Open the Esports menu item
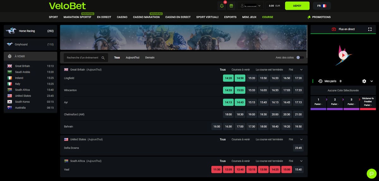This screenshot has height=181, width=379. 230,17
